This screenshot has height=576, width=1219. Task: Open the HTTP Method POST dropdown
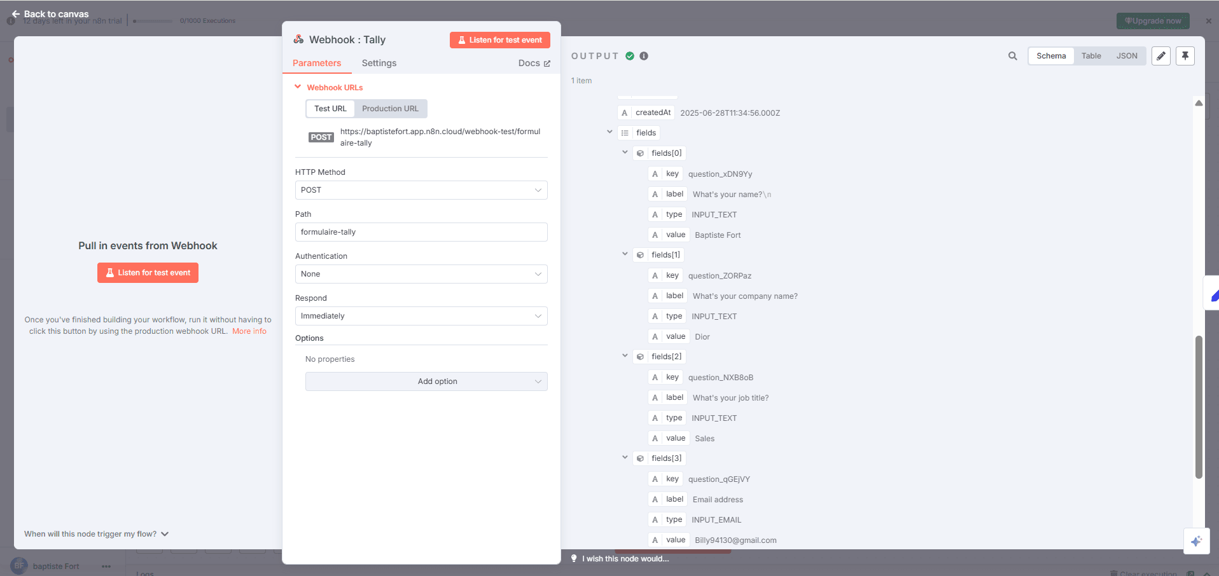pos(421,190)
